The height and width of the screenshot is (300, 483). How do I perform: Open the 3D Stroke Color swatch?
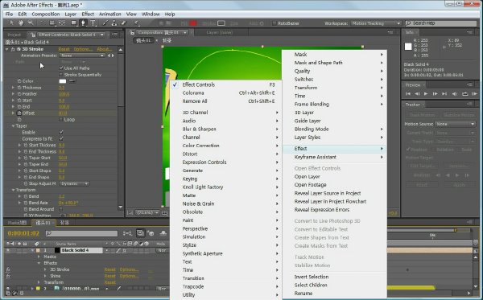63,81
